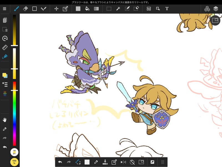Select the rectangular Selection tool
Image resolution: width=222 pixels, height=167 pixels.
pyautogui.click(x=109, y=9)
